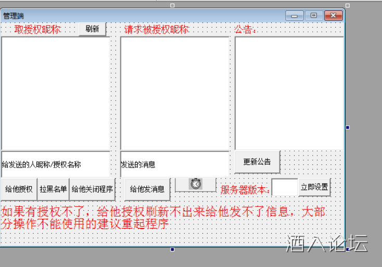The image size is (382, 267).
Task: Click the 立即设置 button
Action: (314, 187)
